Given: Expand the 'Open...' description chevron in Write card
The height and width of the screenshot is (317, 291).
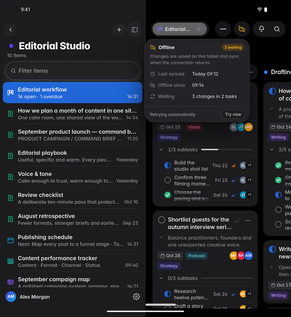Looking at the screenshot, I should (272, 267).
